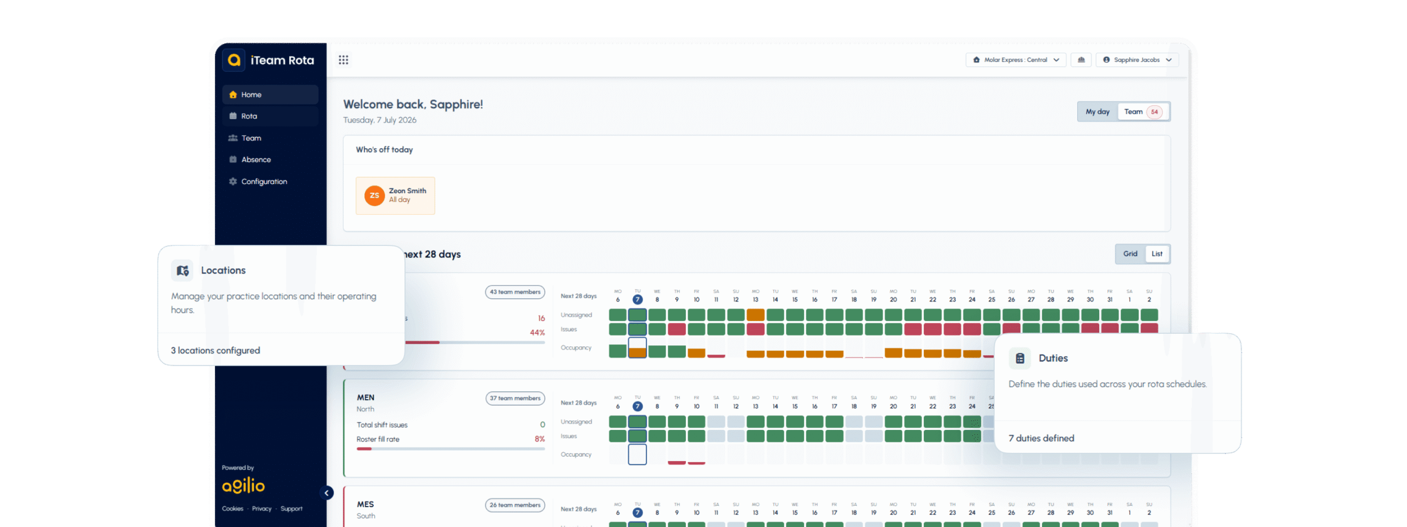Image resolution: width=1407 pixels, height=527 pixels.
Task: Open the Cookies link
Action: (x=232, y=508)
